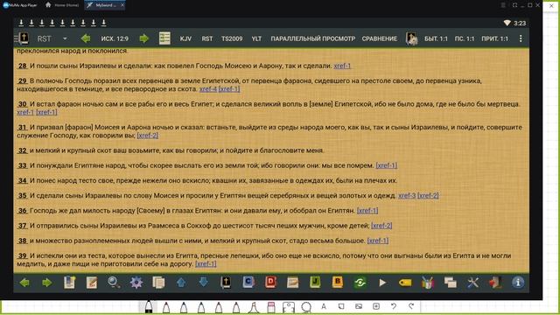The height and width of the screenshot is (315, 560).
Task: Click verse number 36
Action: pyautogui.click(x=23, y=210)
